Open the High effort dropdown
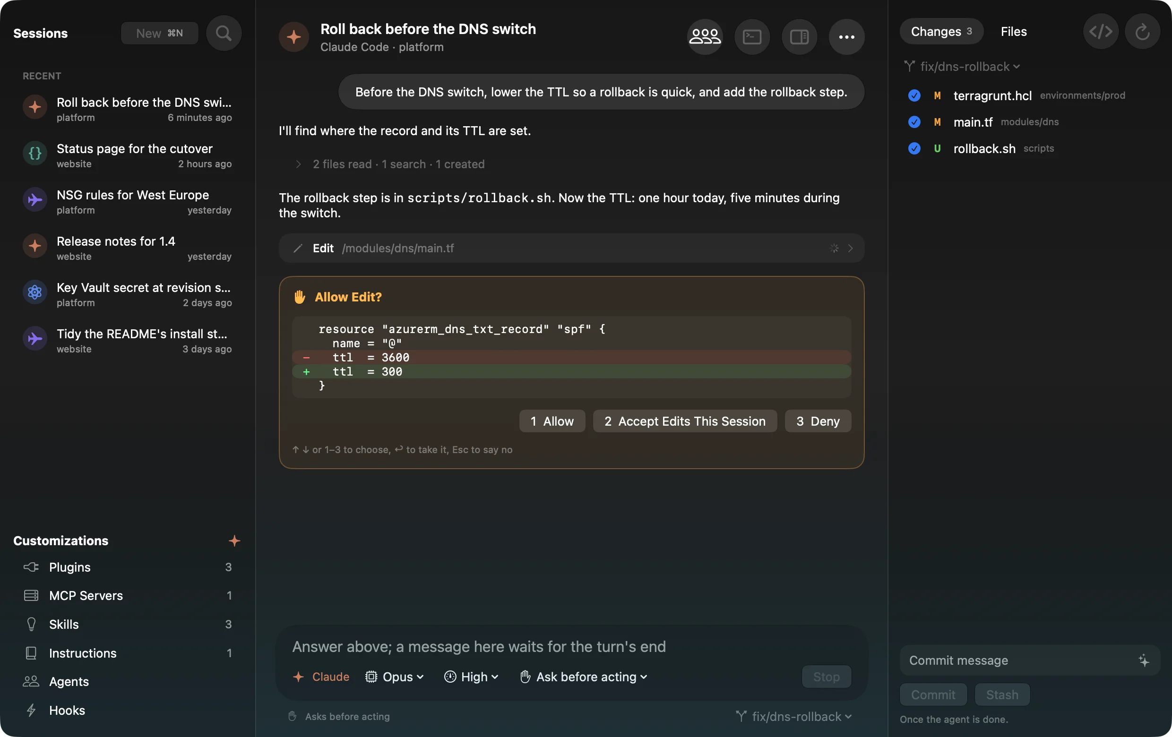Screen dimensions: 1172x737 pos(471,676)
